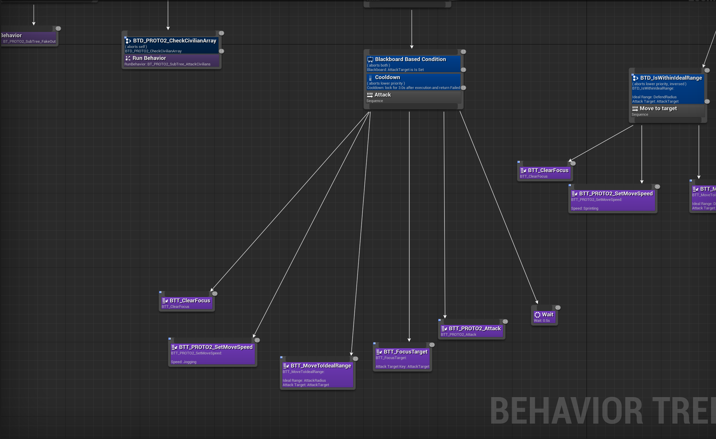
Task: Click the Run Behavior task icon
Action: (128, 58)
